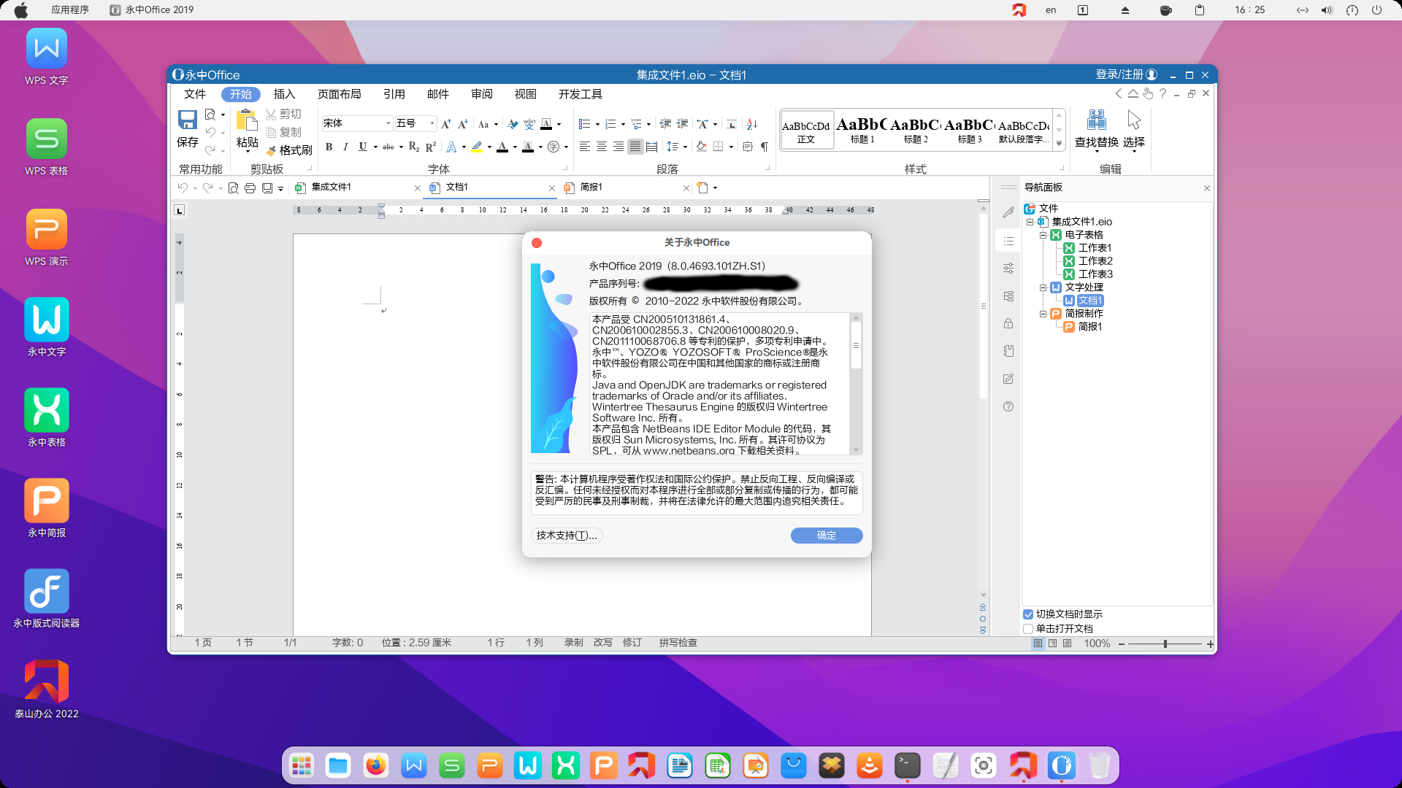
Task: Click the Find and Replace binoculars icon
Action: (x=1097, y=120)
